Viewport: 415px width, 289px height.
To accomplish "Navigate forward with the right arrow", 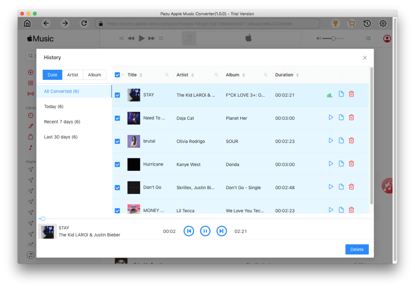I will [x=65, y=23].
